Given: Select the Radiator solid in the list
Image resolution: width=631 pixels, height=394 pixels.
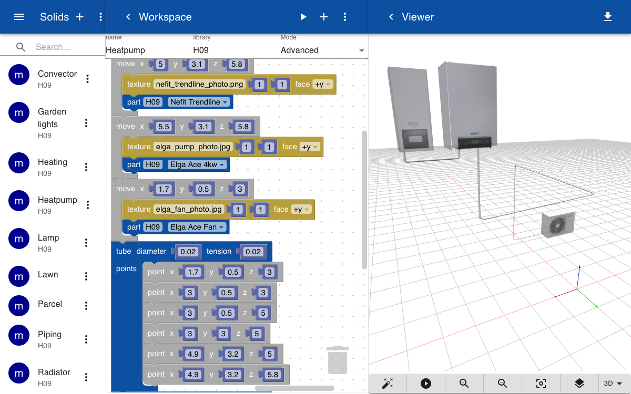Looking at the screenshot, I should tap(53, 377).
